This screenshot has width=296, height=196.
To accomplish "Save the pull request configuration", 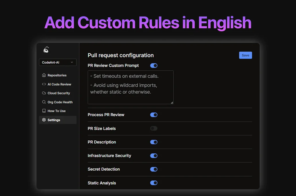I will click(x=245, y=55).
